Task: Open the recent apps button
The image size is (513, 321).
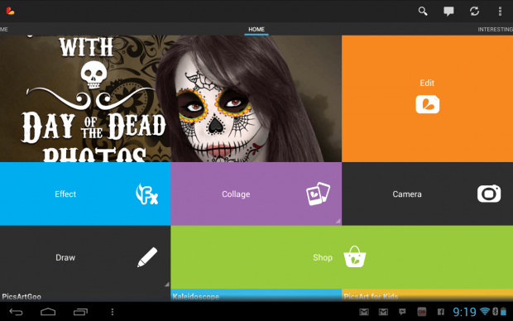Action: tap(80, 312)
